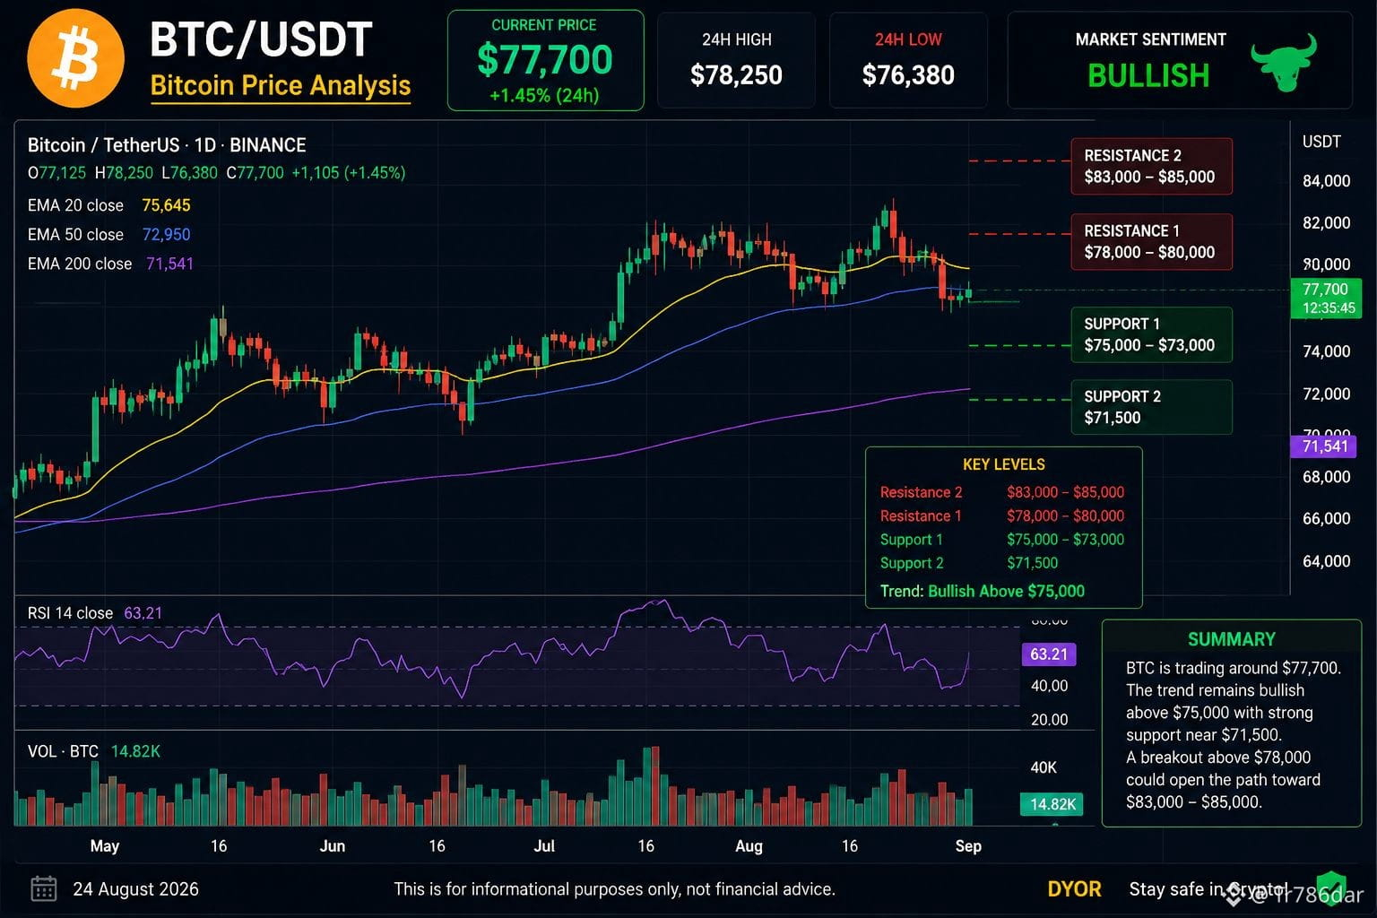Click the 40K volume scale label

1044,767
